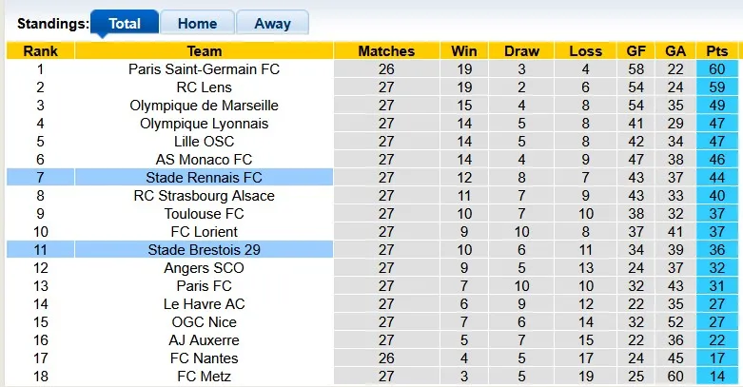Select Olympique Lyonnais in the standings
Viewport: 743px width, 387px height.
(x=204, y=124)
